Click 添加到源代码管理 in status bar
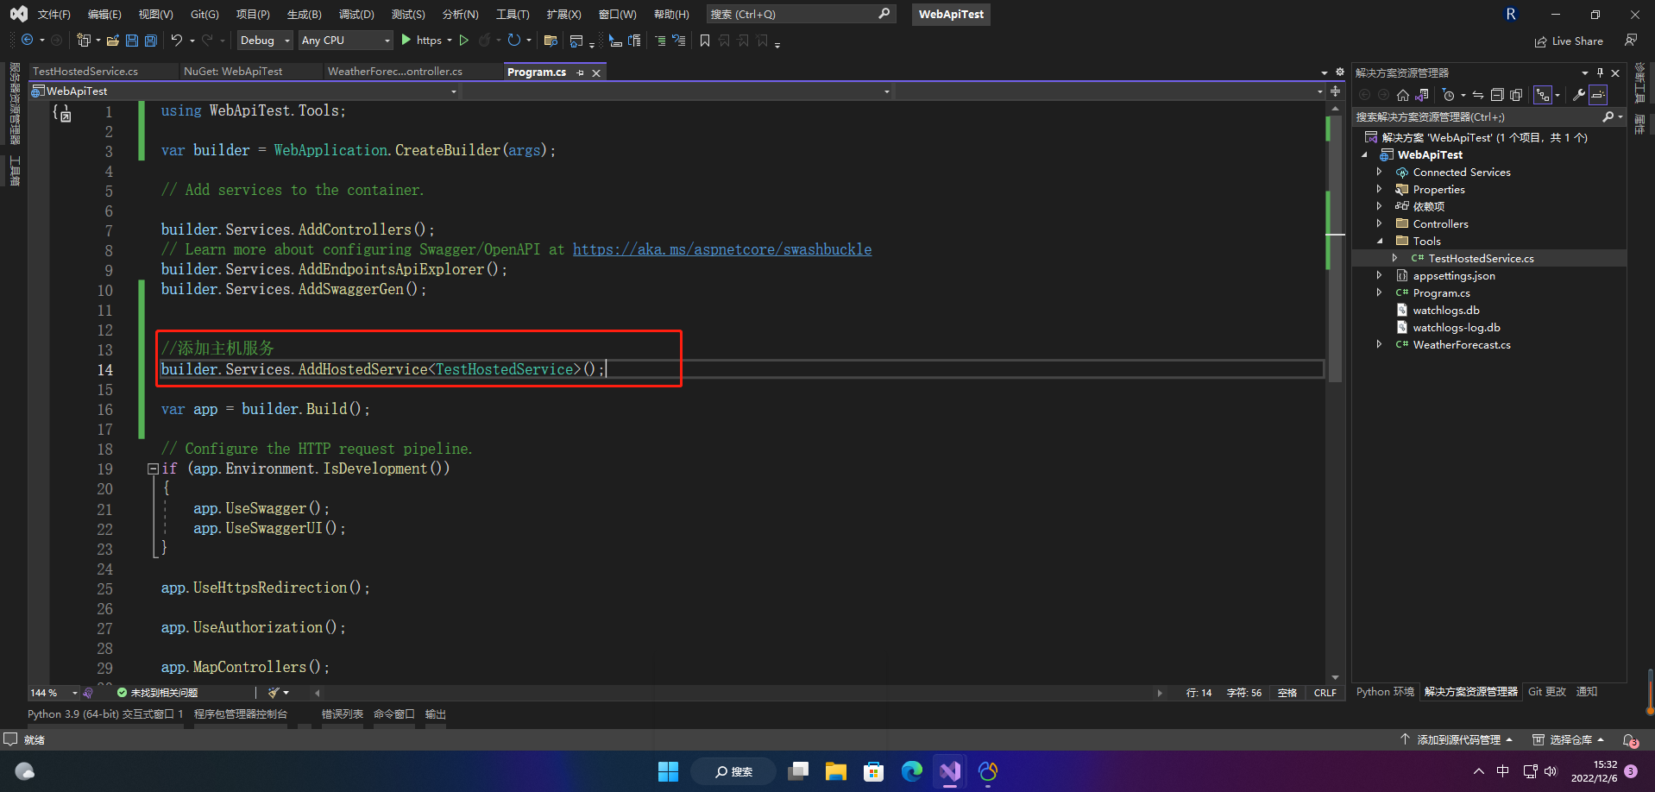1655x792 pixels. click(x=1457, y=740)
